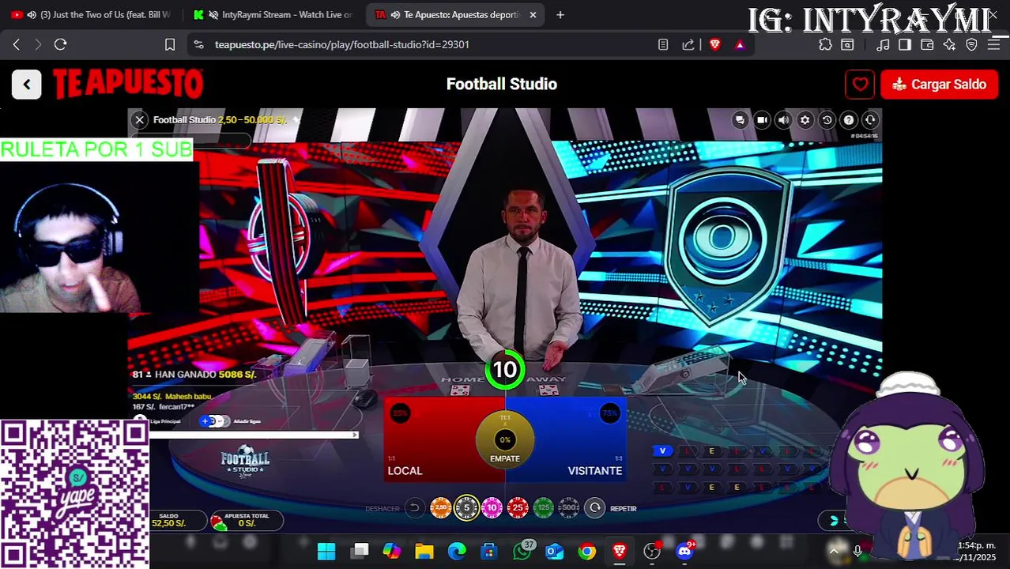This screenshot has width=1010, height=569.
Task: Reload the page
Action: (x=60, y=45)
